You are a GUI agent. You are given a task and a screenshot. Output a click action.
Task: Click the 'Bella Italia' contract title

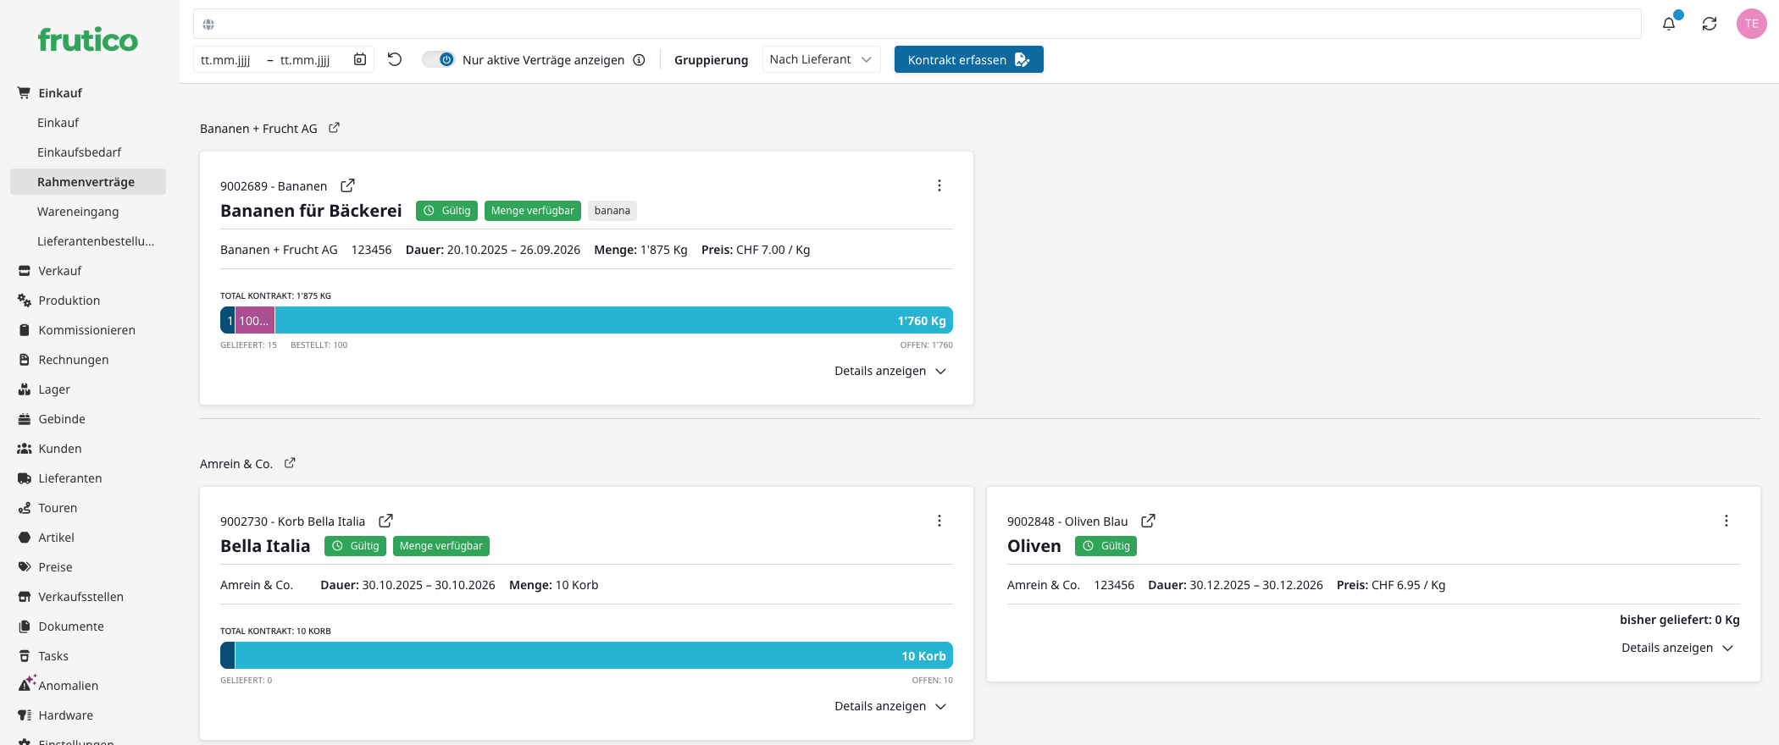tap(265, 546)
